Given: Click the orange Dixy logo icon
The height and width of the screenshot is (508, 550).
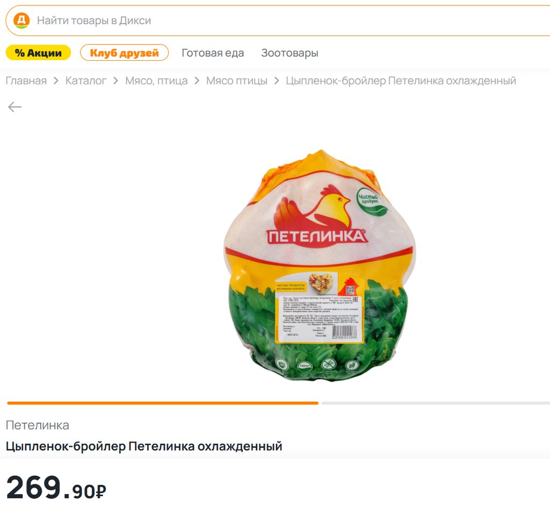Looking at the screenshot, I should tap(21, 21).
